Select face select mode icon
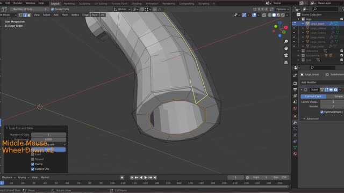The image size is (344, 193). [x=29, y=15]
